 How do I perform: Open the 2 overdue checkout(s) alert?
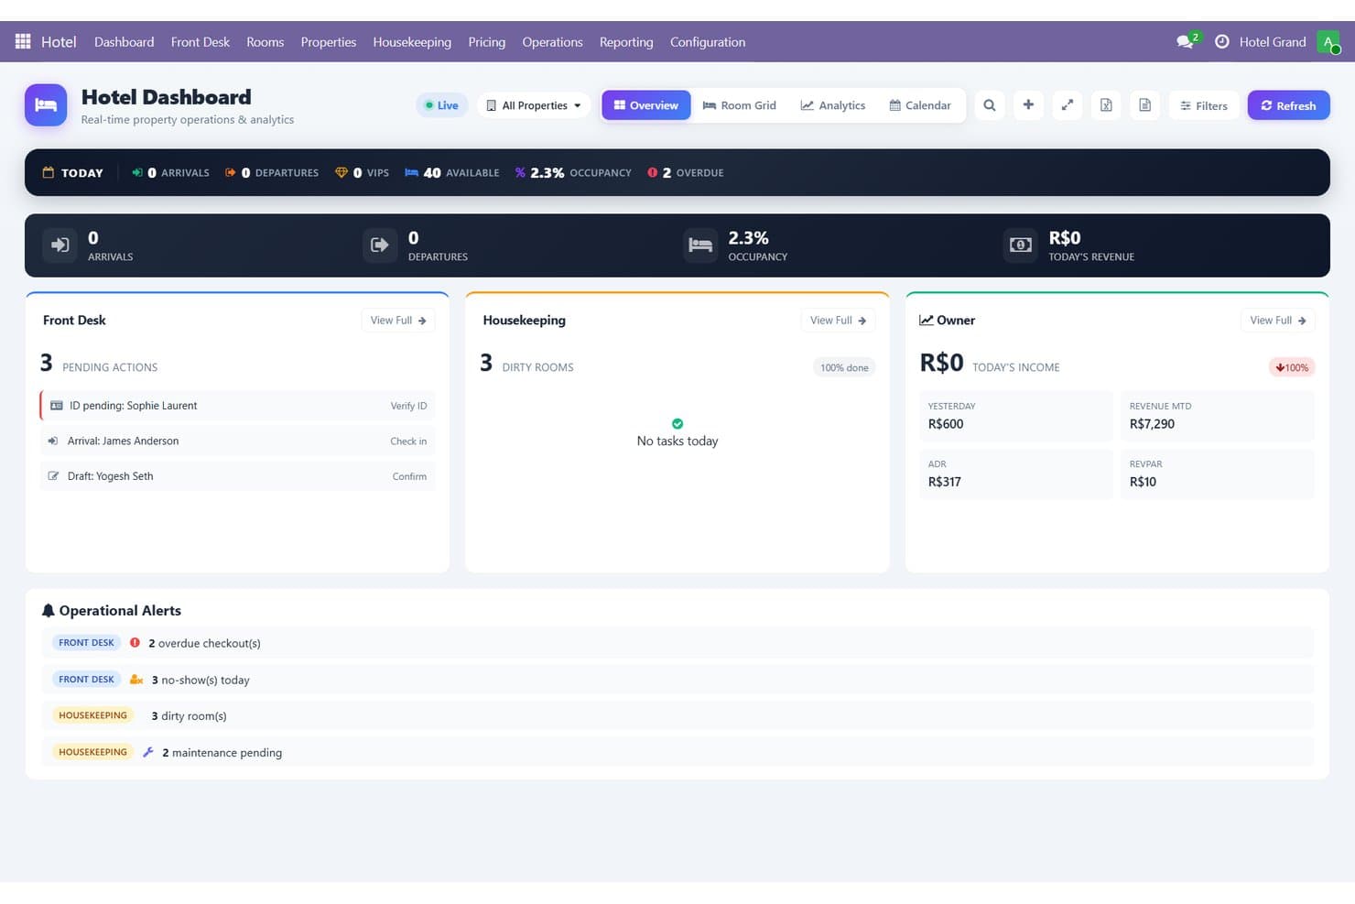(x=677, y=643)
